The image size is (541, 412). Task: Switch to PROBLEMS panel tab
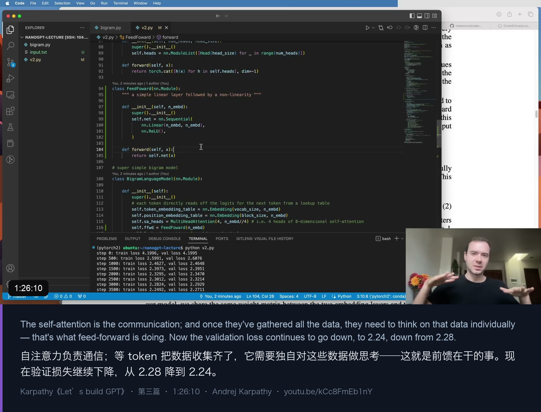107,239
